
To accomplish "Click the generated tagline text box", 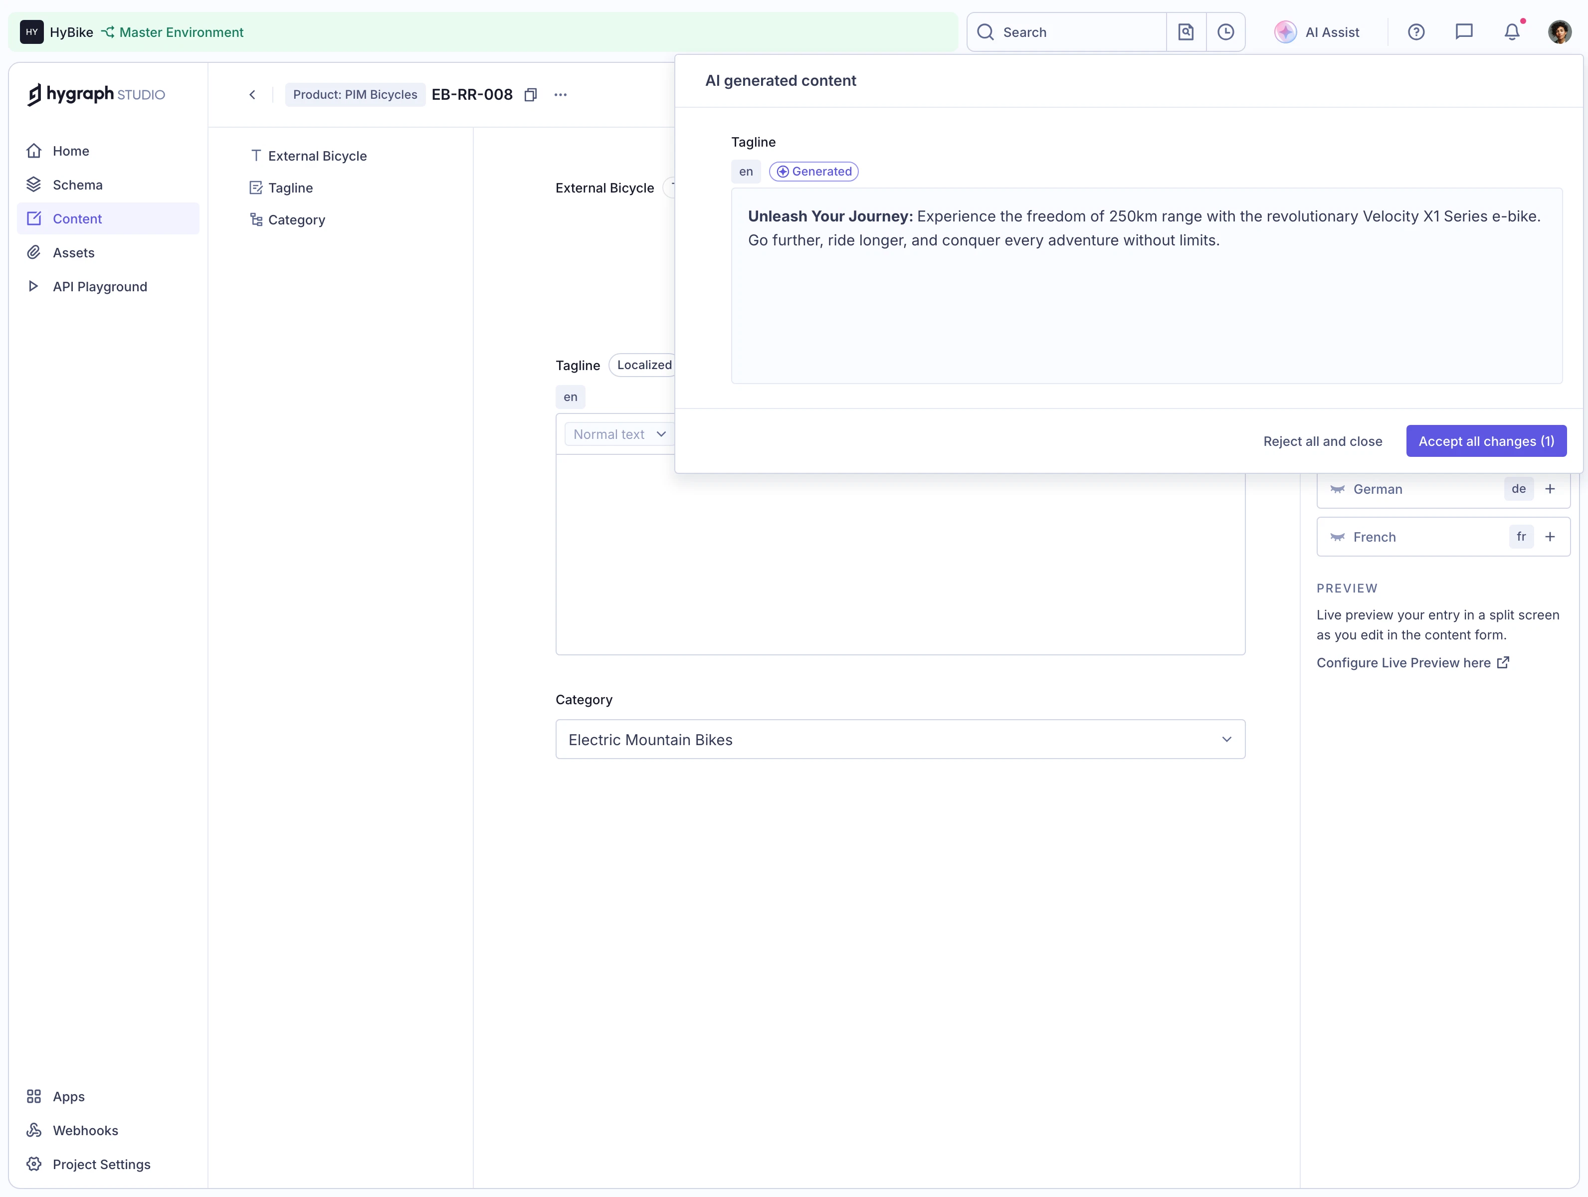I will 1146,285.
